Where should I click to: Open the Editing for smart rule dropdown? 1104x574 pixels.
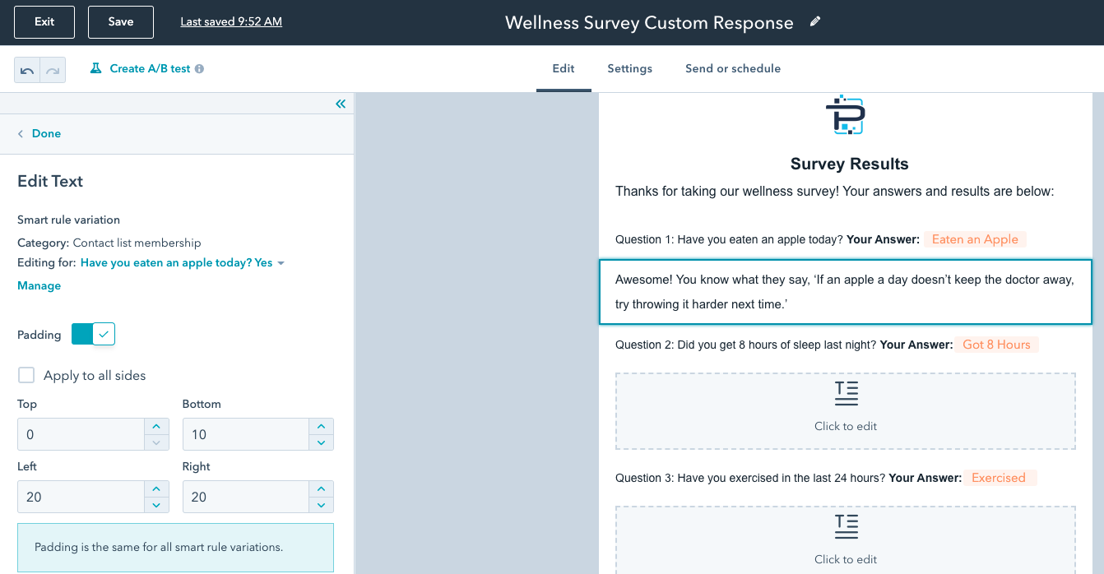[183, 263]
